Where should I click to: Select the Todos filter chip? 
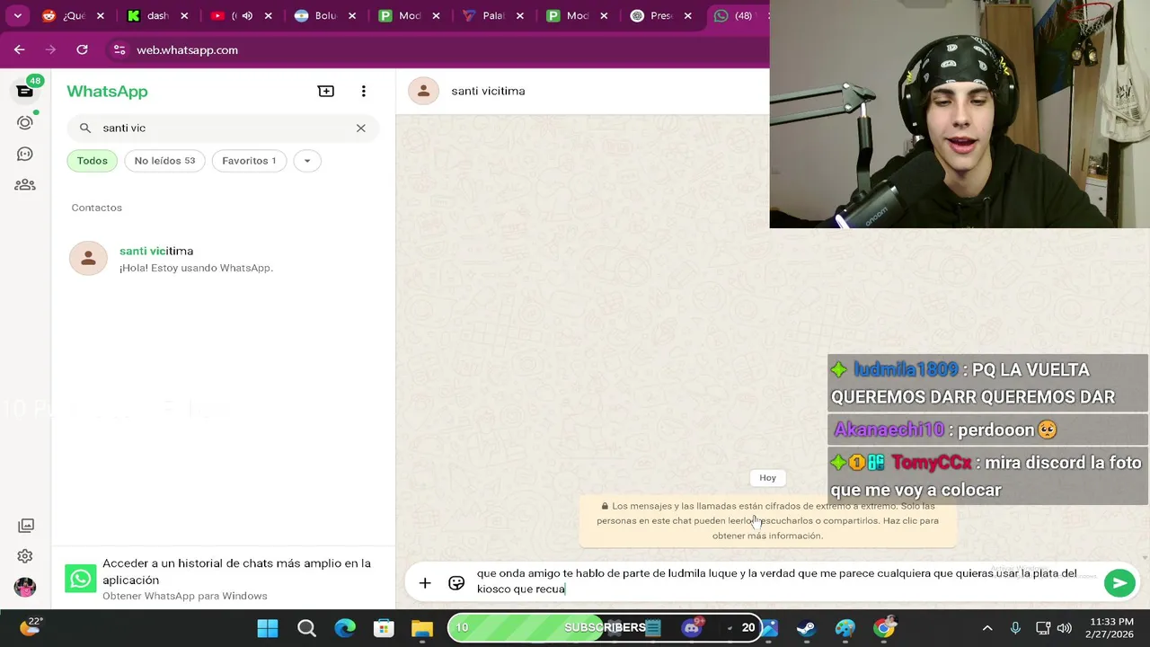click(x=92, y=160)
